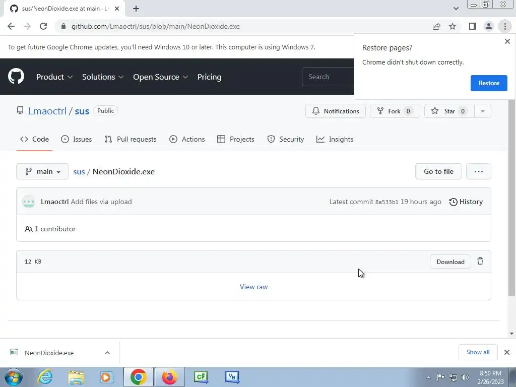The image size is (516, 387).
Task: Click the Lmaoctrl commit avatar
Action: pyautogui.click(x=29, y=202)
